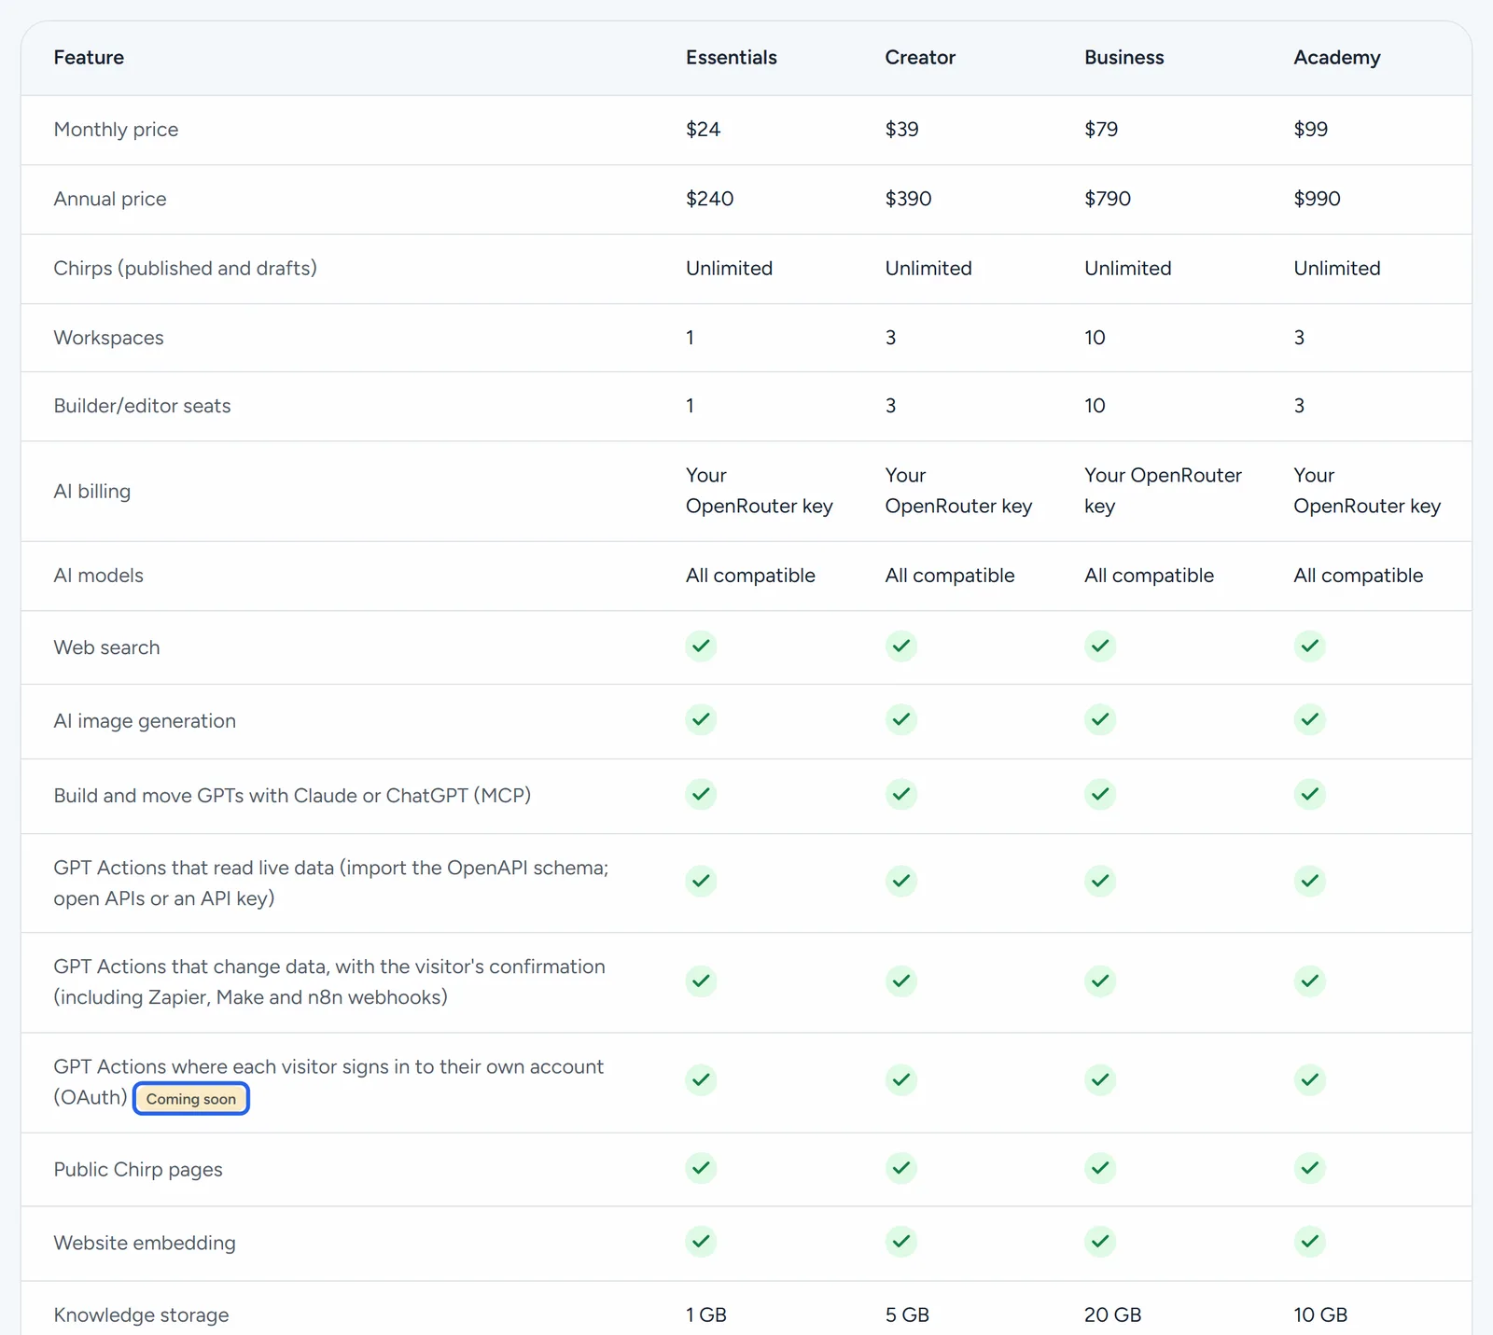Click the 10 GB knowledge storage value

point(1320,1315)
